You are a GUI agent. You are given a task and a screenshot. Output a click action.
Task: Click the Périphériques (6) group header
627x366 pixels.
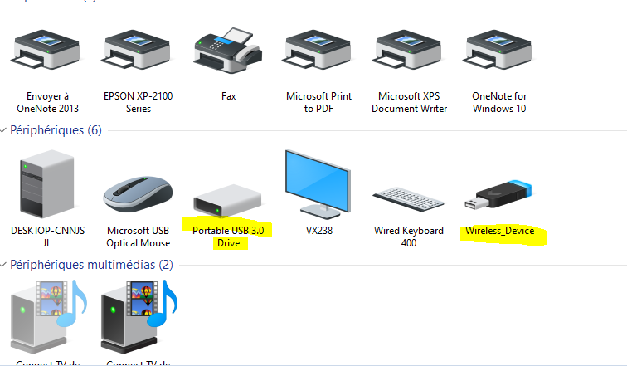(56, 130)
